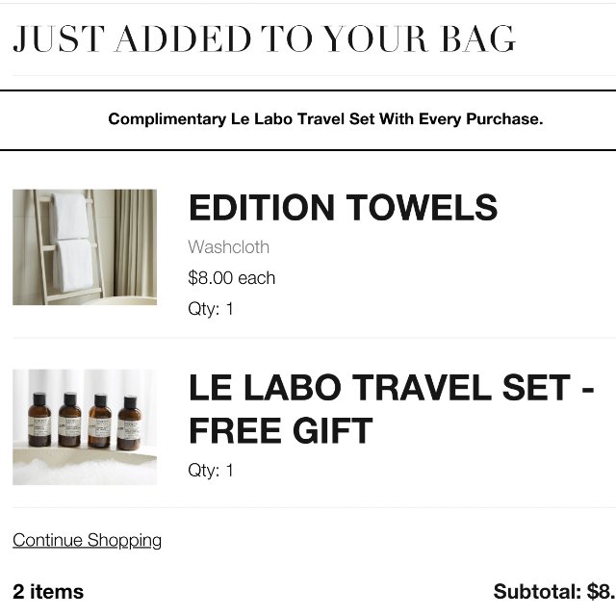Click the $8.00 each price text
Screen dimensions: 616x616
point(231,278)
